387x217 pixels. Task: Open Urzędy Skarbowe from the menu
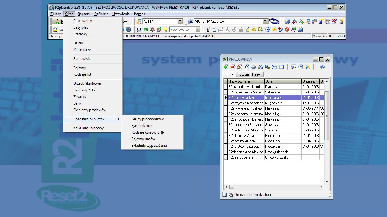[93, 83]
